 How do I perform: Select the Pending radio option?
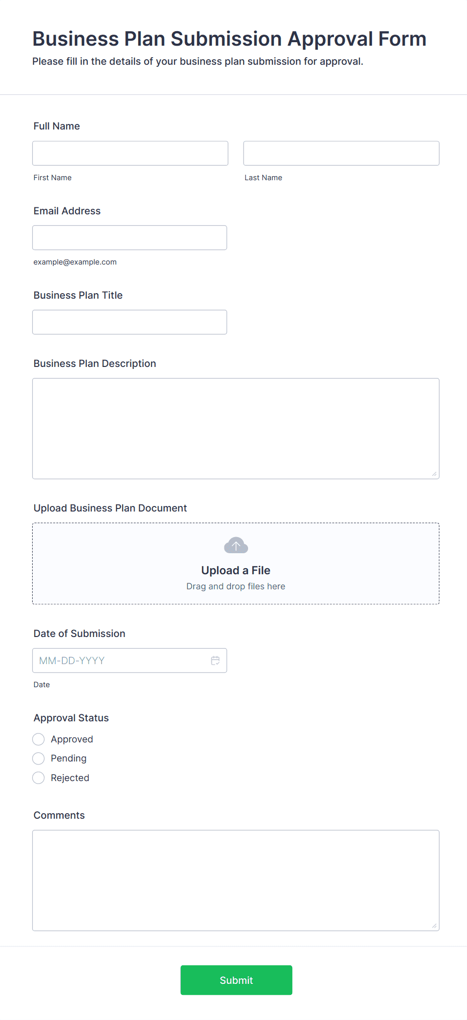(39, 758)
